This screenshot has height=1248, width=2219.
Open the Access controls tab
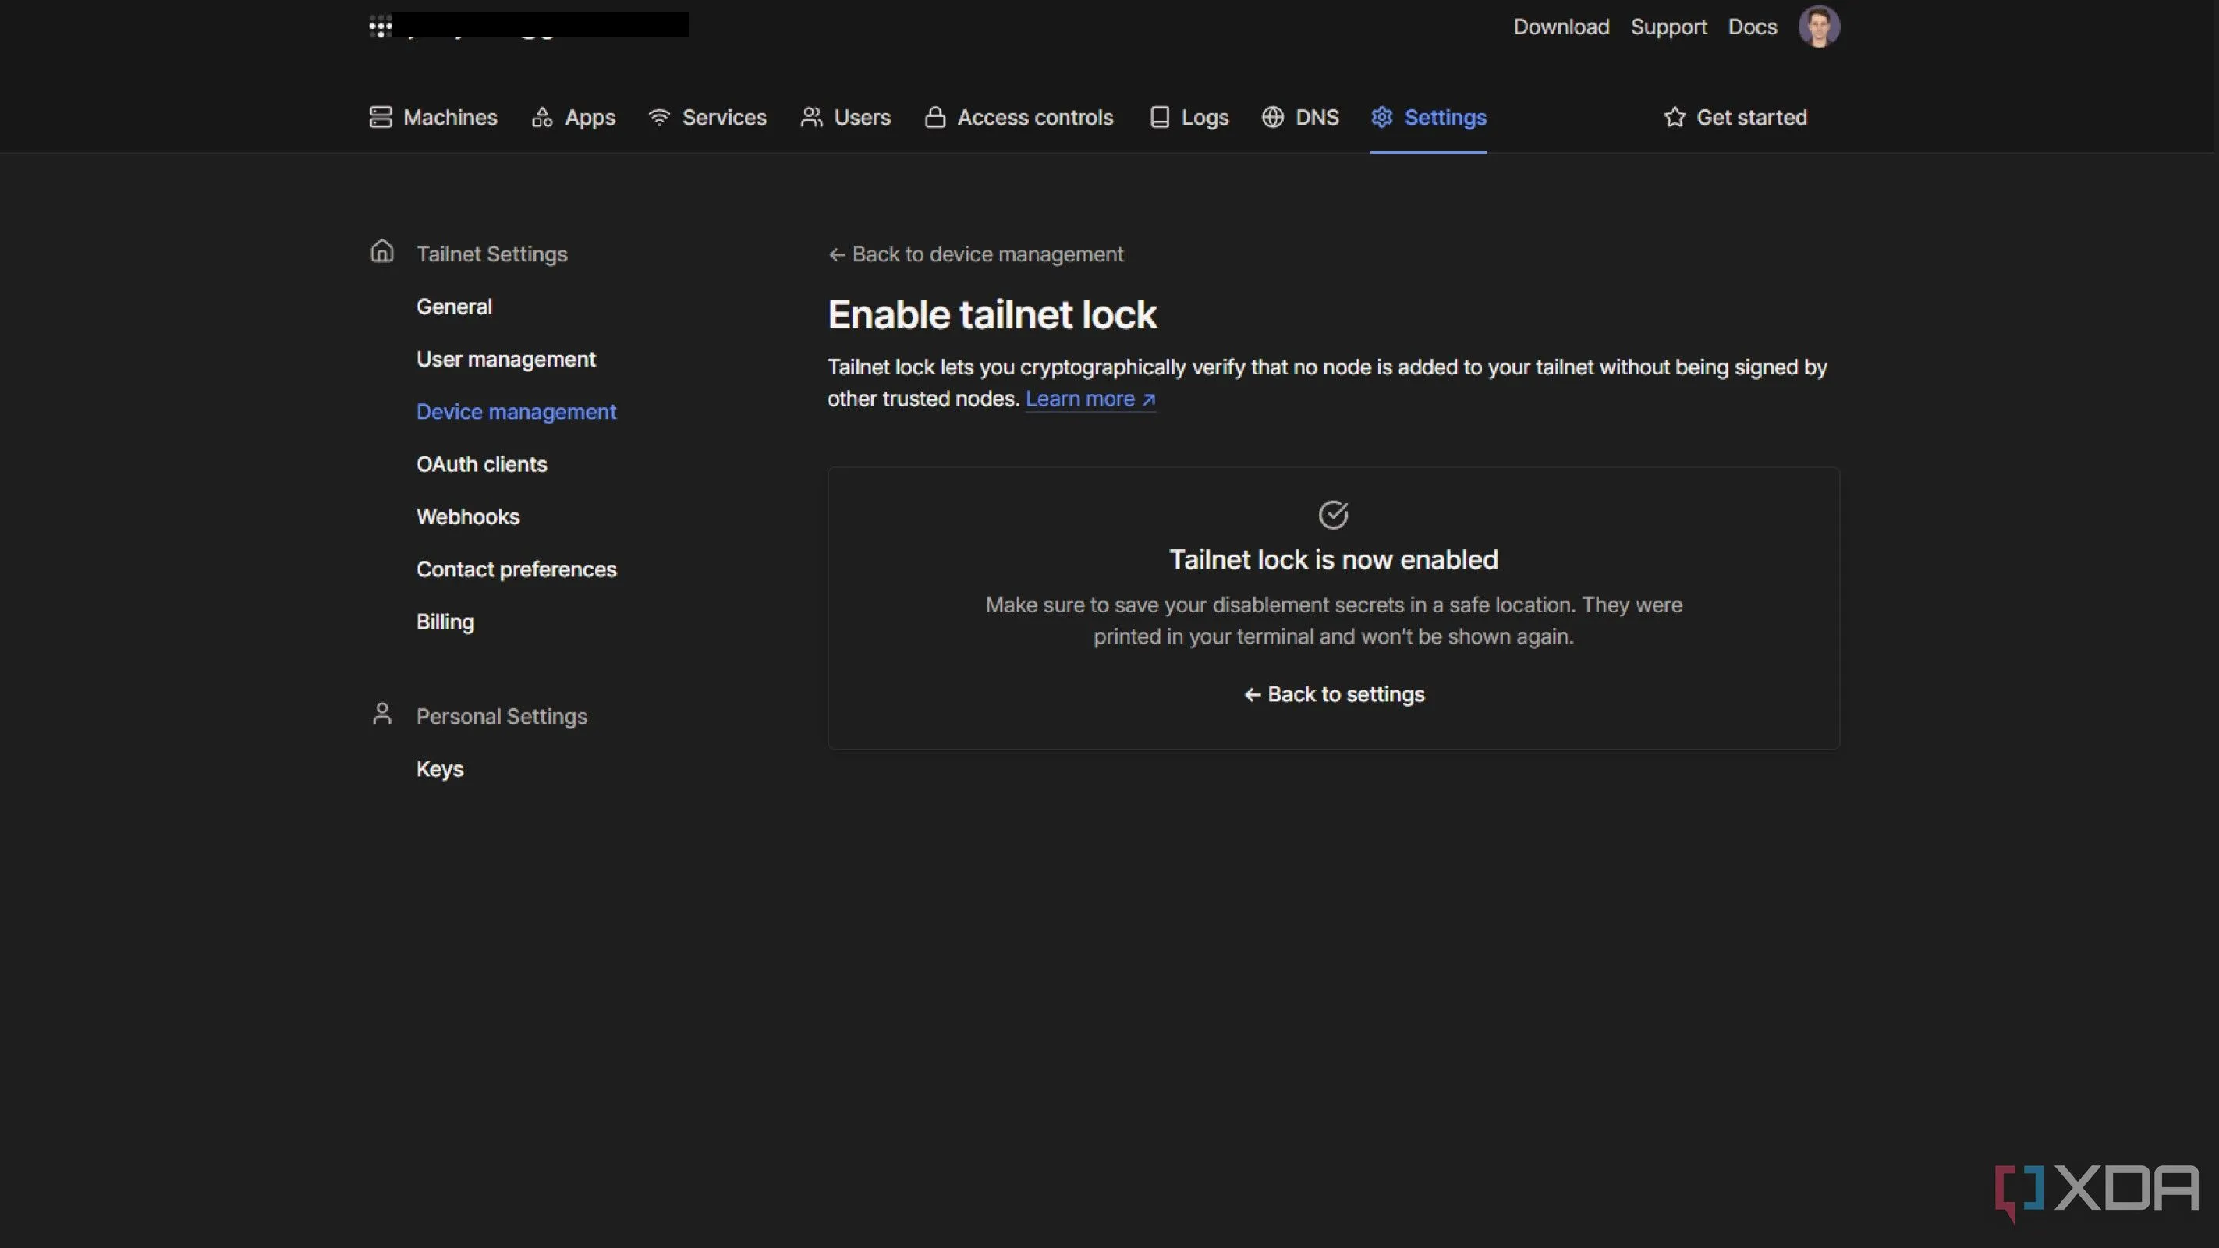click(1019, 117)
